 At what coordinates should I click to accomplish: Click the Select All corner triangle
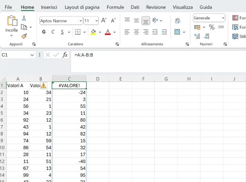click(3, 78)
